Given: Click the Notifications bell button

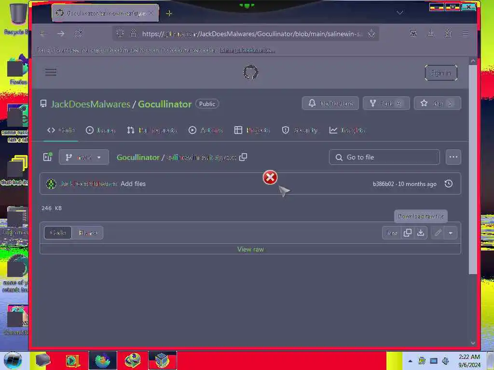Looking at the screenshot, I should tap(330, 103).
